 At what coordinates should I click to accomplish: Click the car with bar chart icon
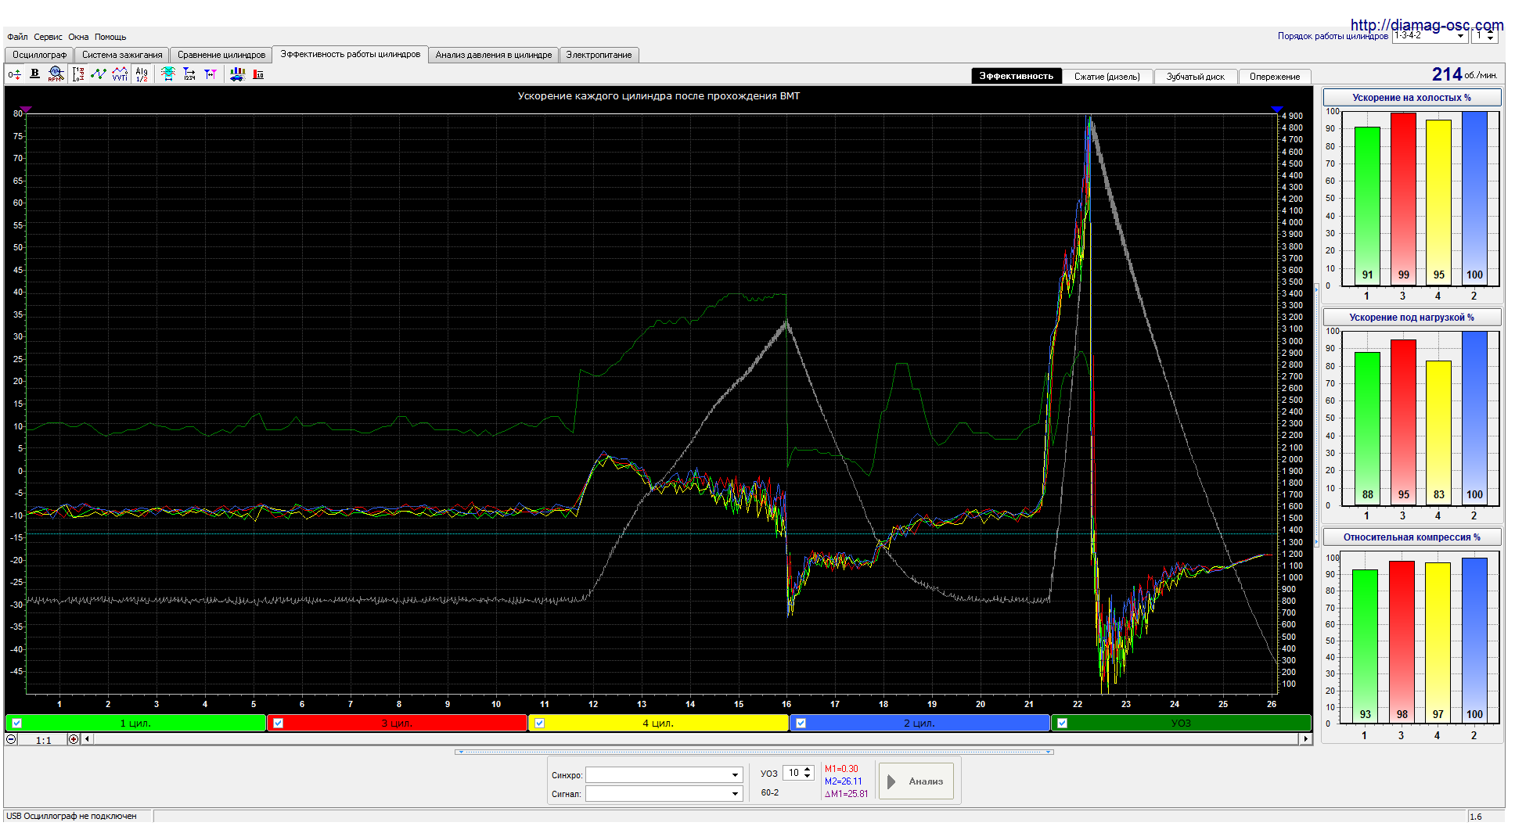tap(238, 74)
